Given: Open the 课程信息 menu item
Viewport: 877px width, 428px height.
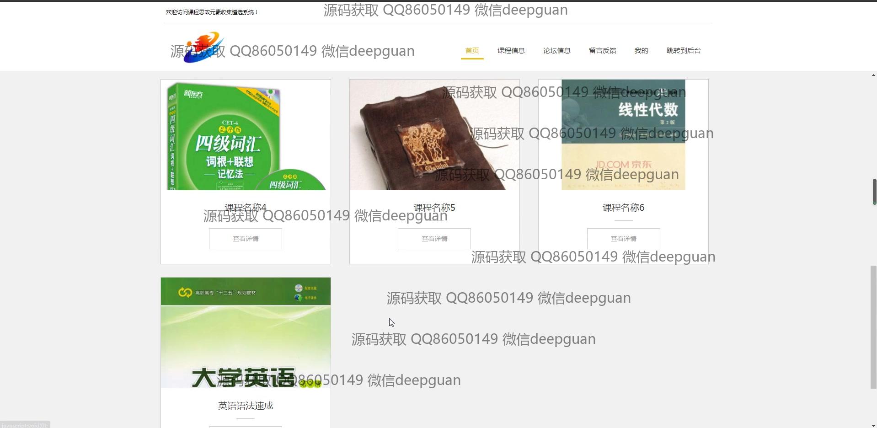Looking at the screenshot, I should pyautogui.click(x=511, y=50).
